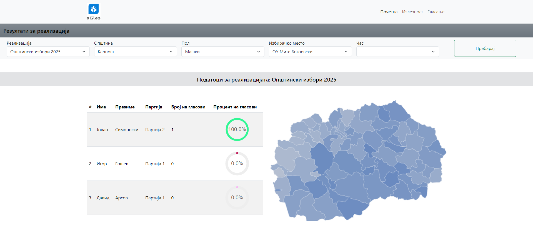Screen dimensions: 533x244
Task: Open the Избирачко место dropdown
Action: coord(310,52)
